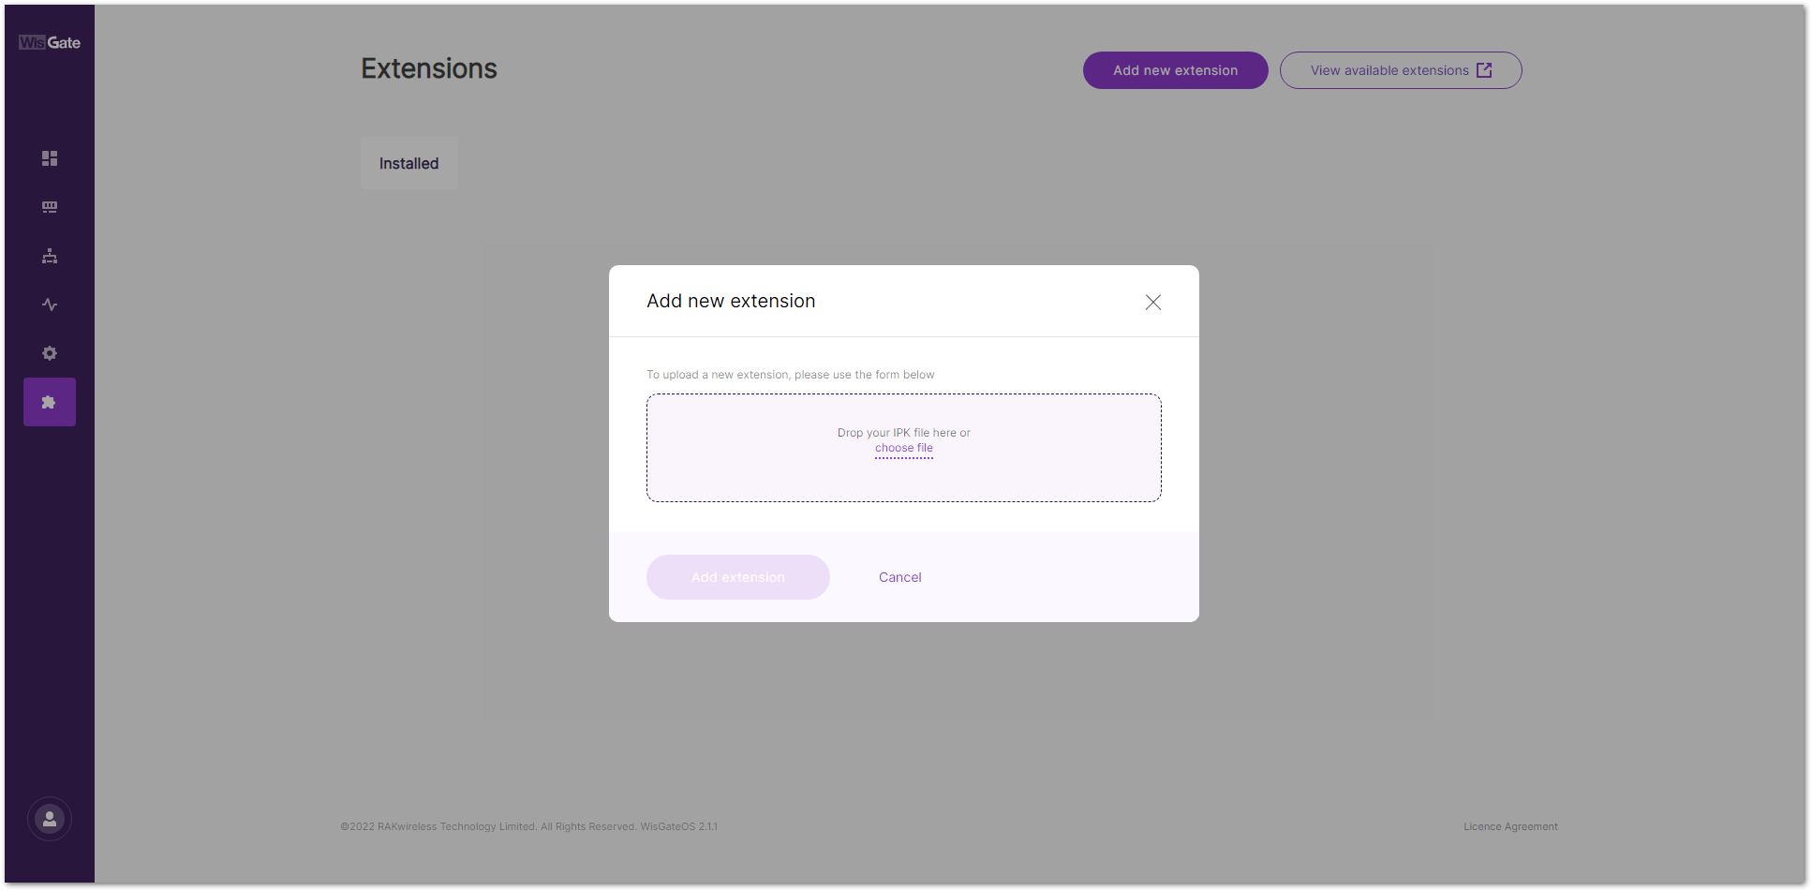1812x891 pixels.
Task: Open the Licence Agreement link
Action: 1510,826
